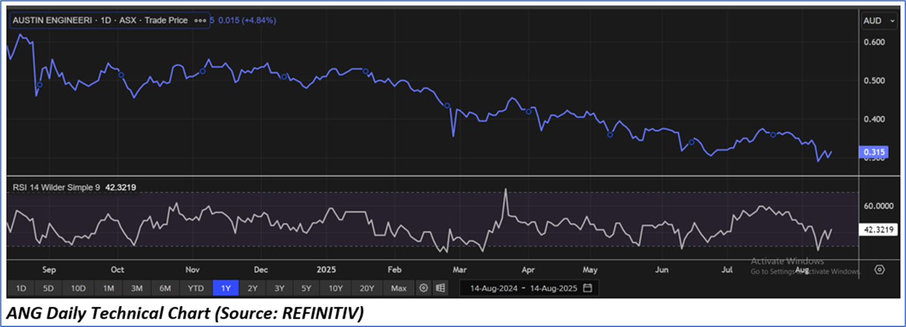Image resolution: width=906 pixels, height=327 pixels.
Task: Select the 20Y time range
Action: pos(367,288)
